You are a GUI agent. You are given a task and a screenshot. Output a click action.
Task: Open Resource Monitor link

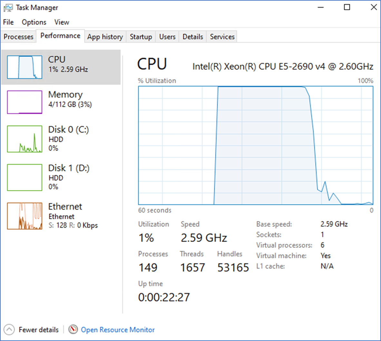pos(118,330)
